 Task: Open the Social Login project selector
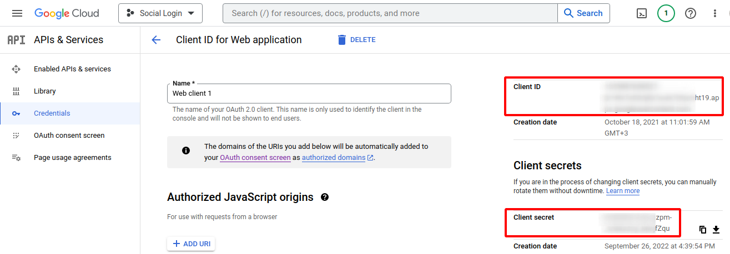160,13
